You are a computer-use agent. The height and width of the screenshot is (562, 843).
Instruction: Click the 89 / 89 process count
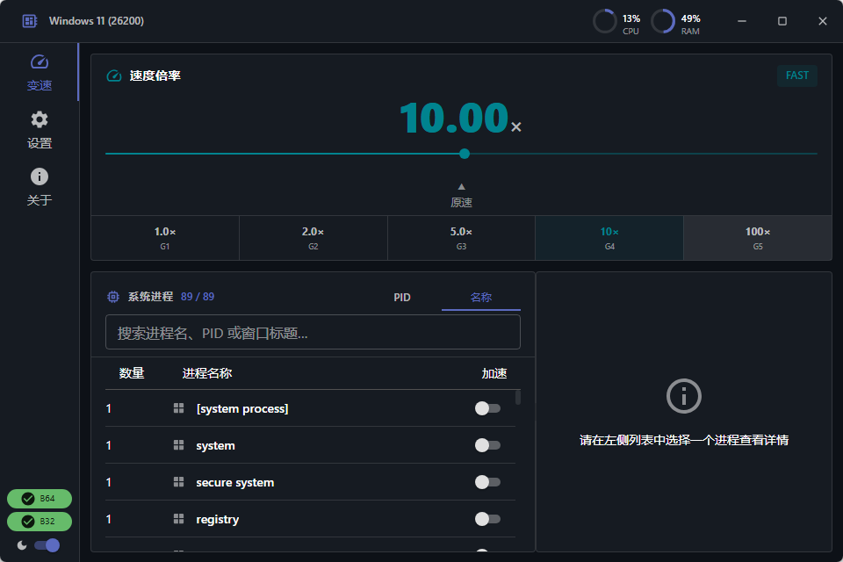coord(198,297)
